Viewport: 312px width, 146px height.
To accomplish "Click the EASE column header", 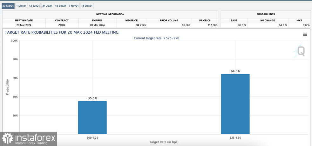I will tap(234, 20).
